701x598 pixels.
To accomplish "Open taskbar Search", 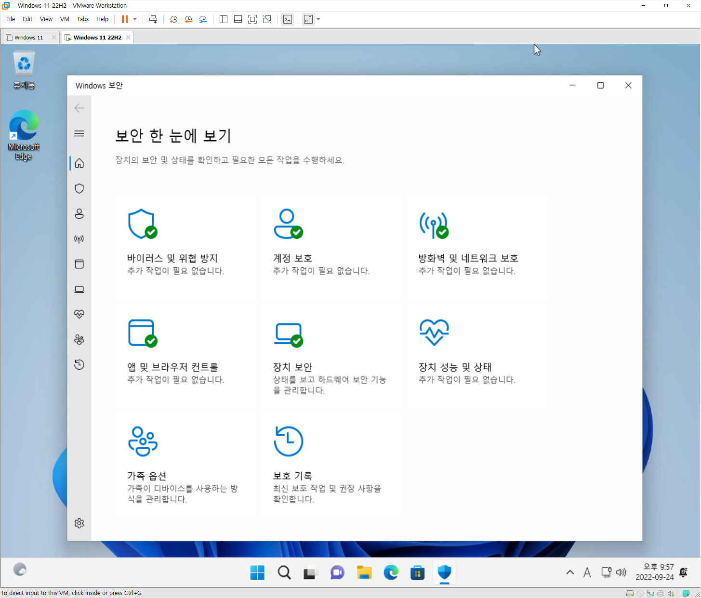I will click(284, 572).
